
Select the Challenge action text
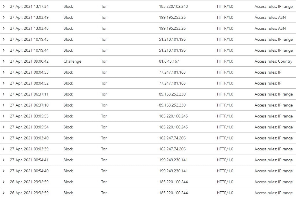point(72,61)
